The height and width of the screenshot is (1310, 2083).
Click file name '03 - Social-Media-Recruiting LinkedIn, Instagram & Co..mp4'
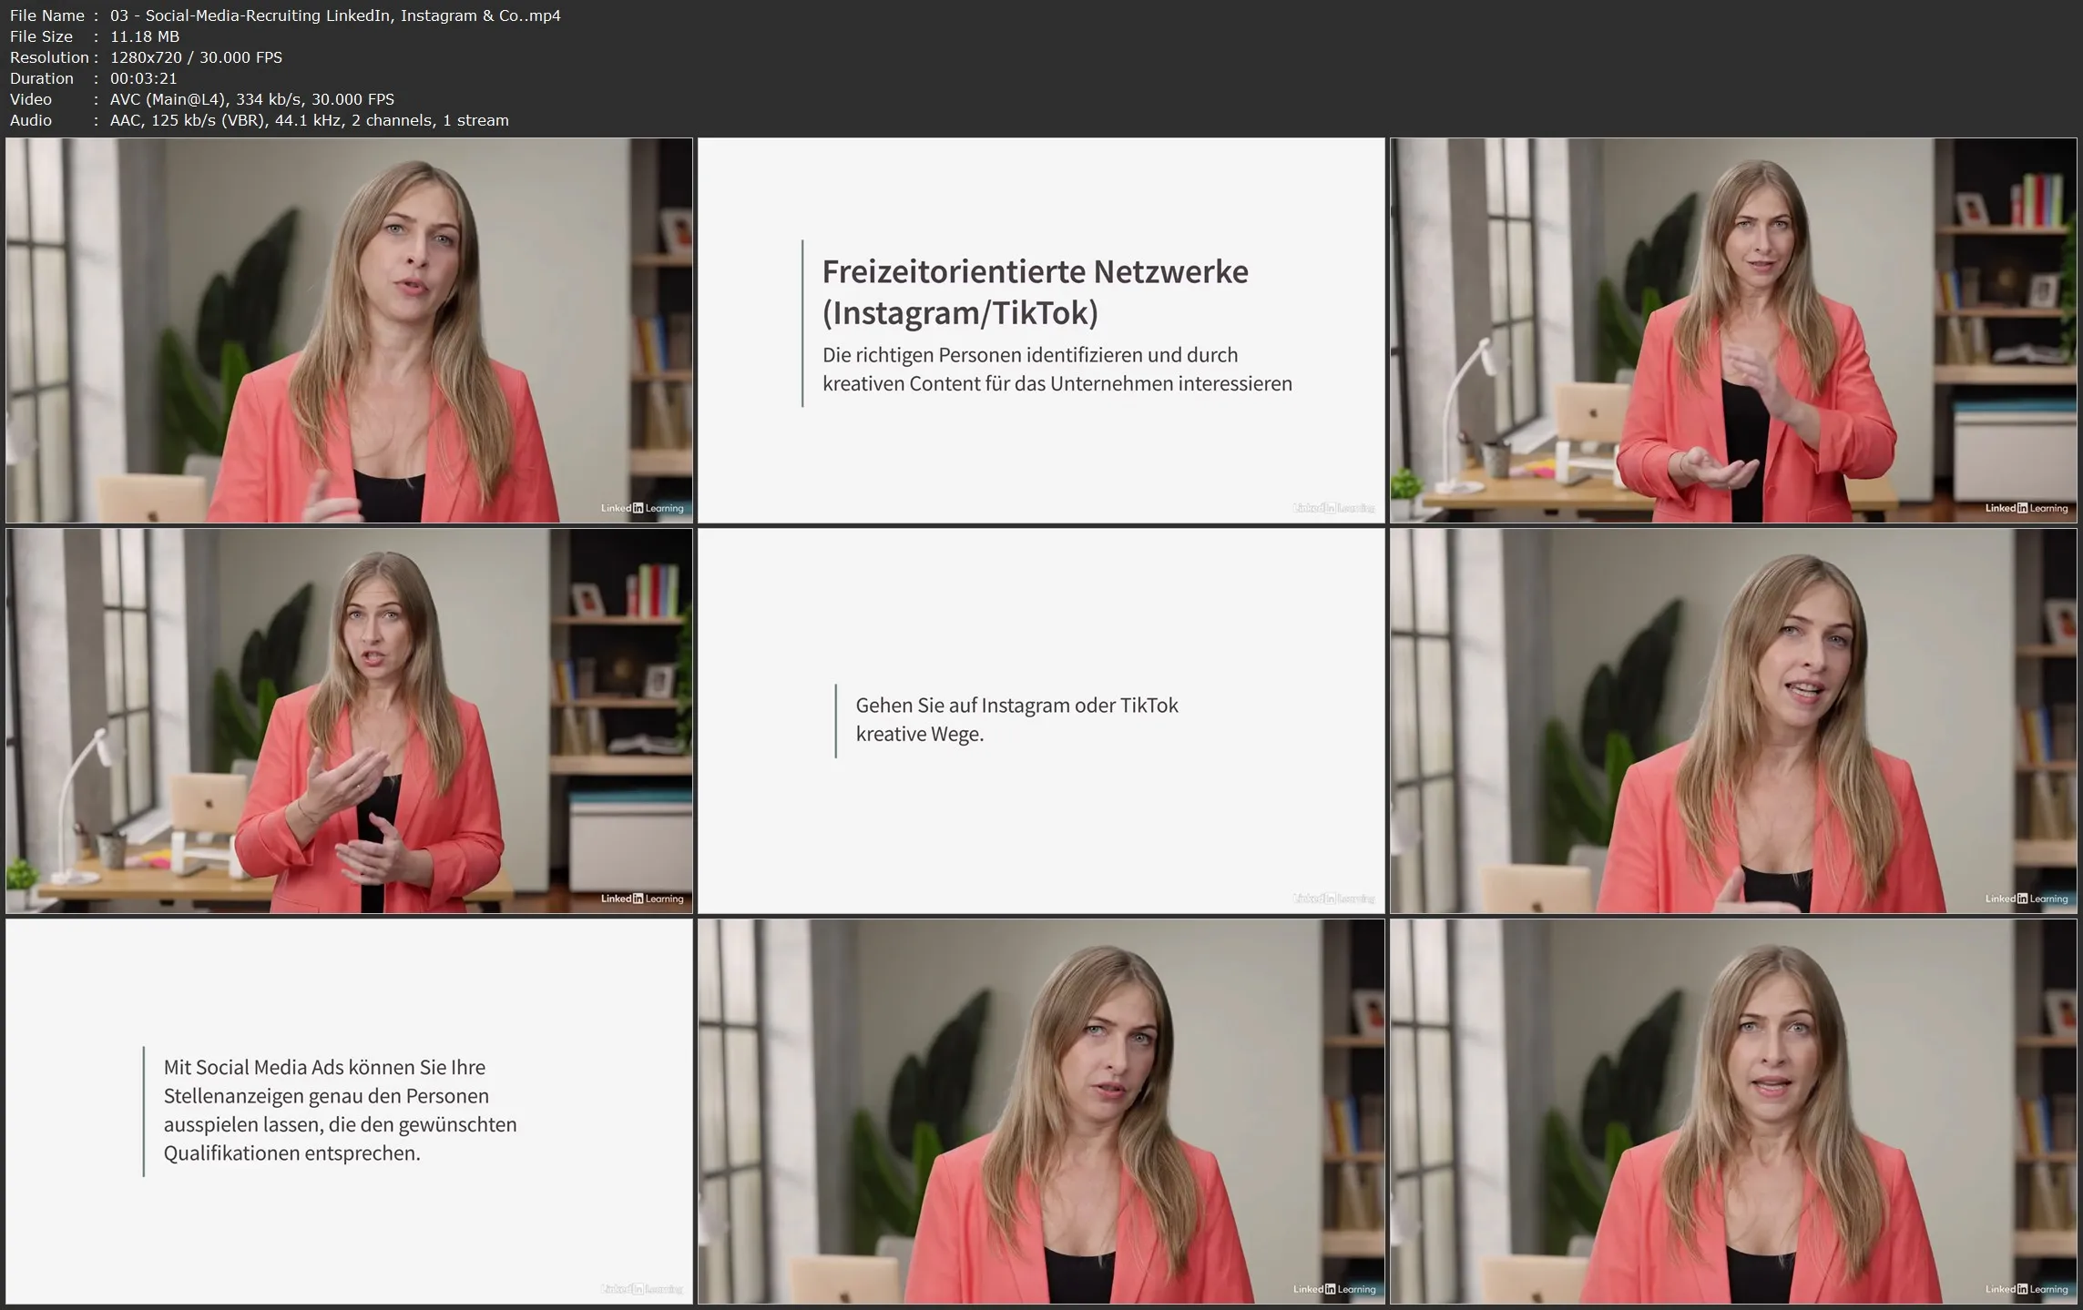click(x=335, y=15)
